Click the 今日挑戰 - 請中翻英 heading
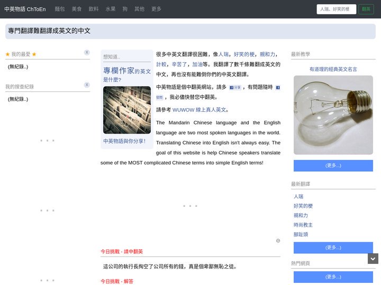The height and width of the screenshot is (285, 381). tap(122, 252)
